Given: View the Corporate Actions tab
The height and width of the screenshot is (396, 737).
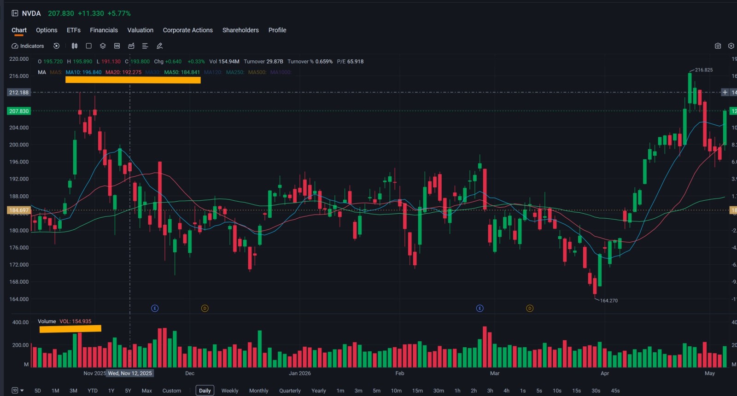Looking at the screenshot, I should coord(188,30).
